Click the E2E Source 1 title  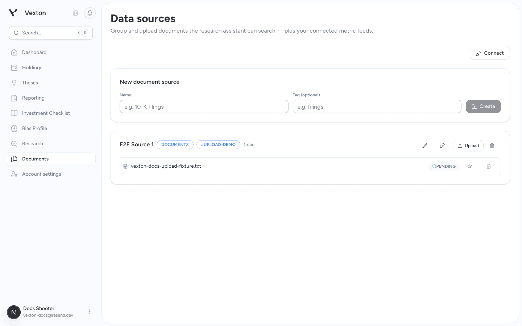click(137, 145)
